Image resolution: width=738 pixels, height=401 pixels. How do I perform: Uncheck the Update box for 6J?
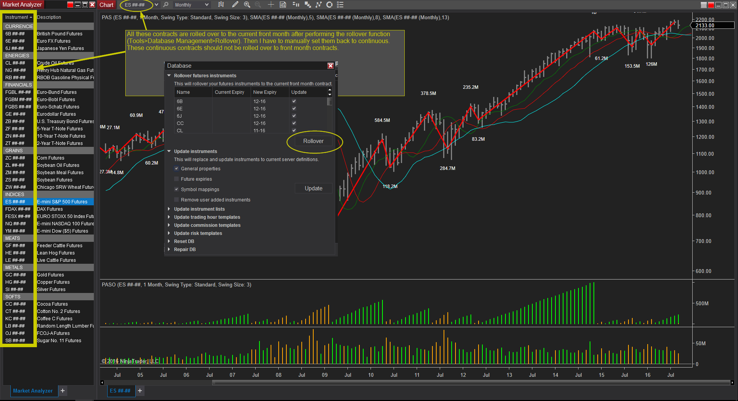coord(294,116)
